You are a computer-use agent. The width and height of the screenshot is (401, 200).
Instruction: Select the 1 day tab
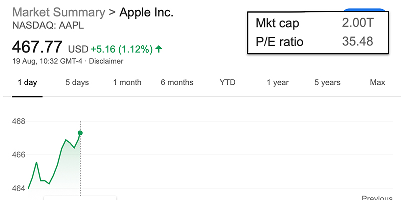point(27,83)
